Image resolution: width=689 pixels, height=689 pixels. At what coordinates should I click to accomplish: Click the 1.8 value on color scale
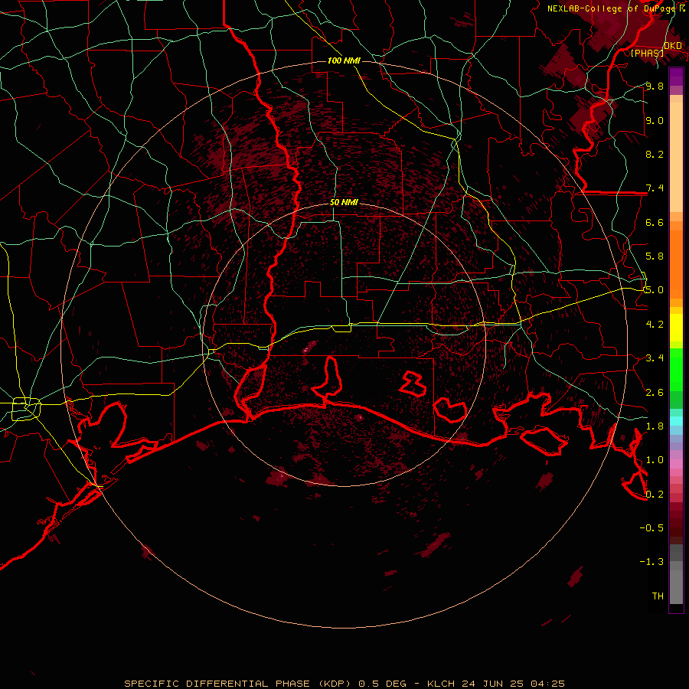(655, 426)
